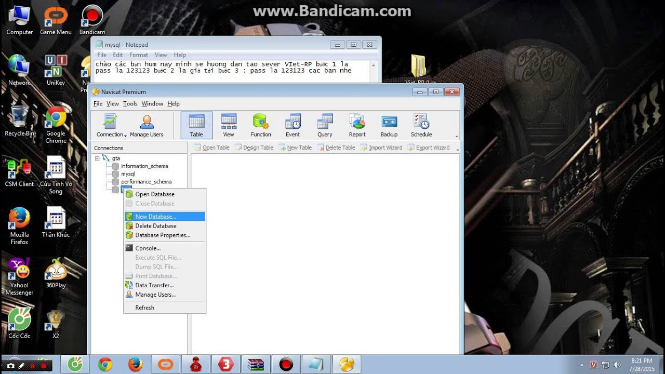This screenshot has height=374, width=665.
Task: Click Open Table in the object toolbar
Action: coord(211,148)
